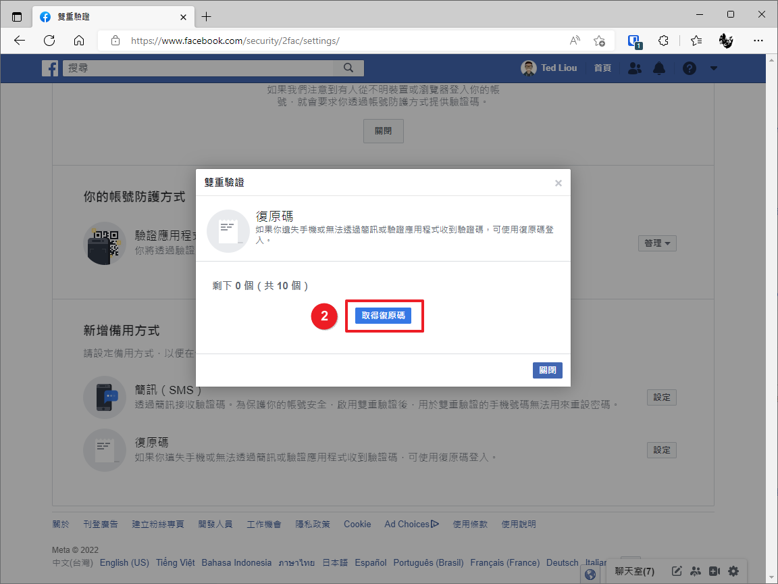Viewport: 778px width, 584px height.
Task: Close the 雙重驗證 browser tab
Action: pyautogui.click(x=183, y=17)
